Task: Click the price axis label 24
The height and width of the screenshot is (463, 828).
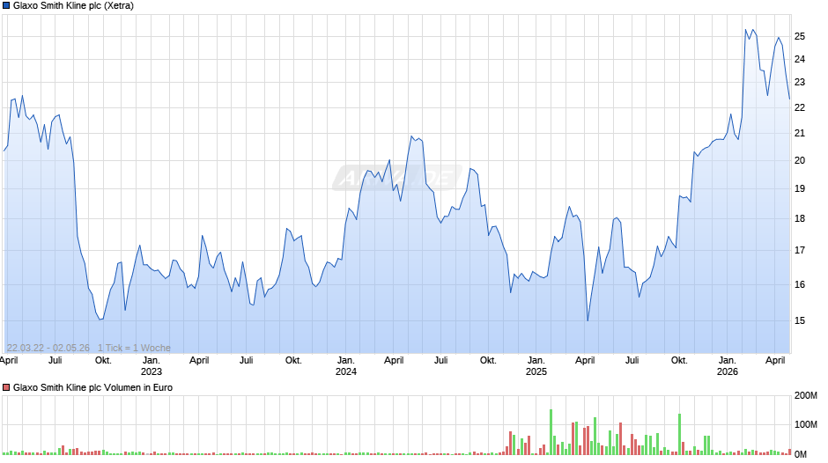Action: pyautogui.click(x=800, y=59)
